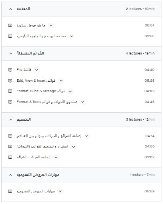The height and width of the screenshot is (204, 163).
Task: Click the 04:46 duration of Format & Tools
Action: point(149,102)
